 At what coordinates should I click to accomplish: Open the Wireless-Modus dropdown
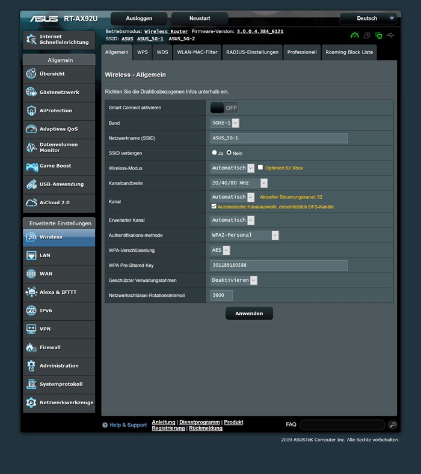pyautogui.click(x=232, y=168)
